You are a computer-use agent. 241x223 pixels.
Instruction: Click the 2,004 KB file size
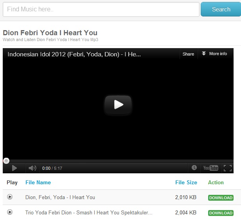click(x=186, y=212)
